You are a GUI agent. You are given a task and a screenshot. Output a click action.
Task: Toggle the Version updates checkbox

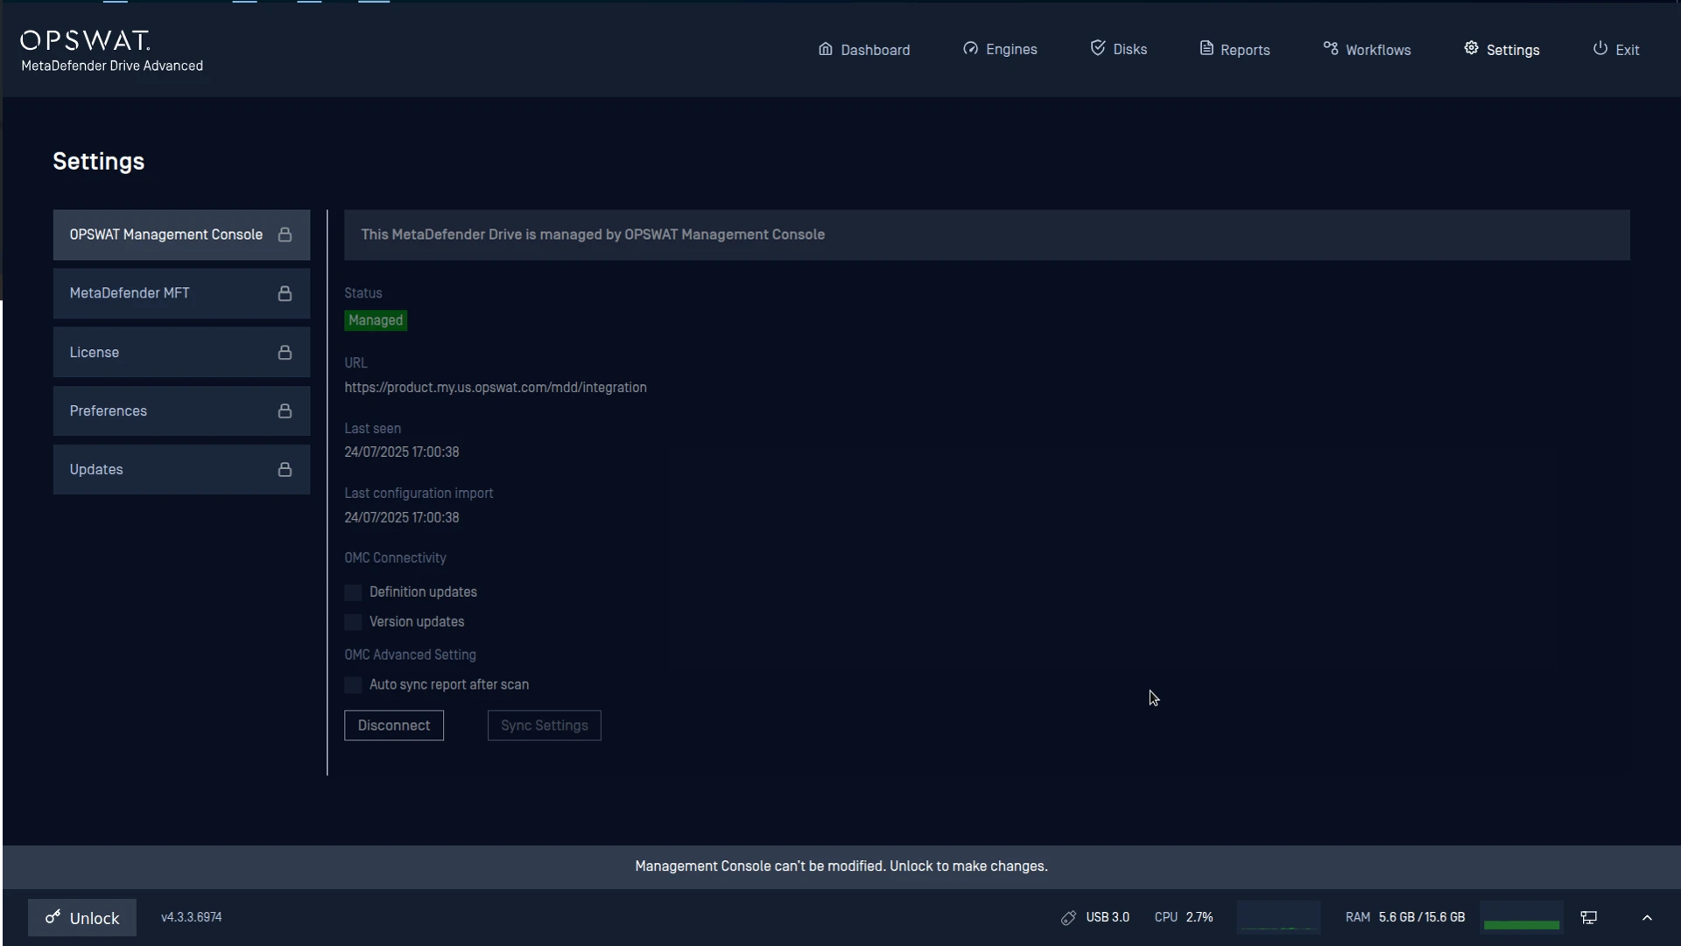[x=353, y=622]
